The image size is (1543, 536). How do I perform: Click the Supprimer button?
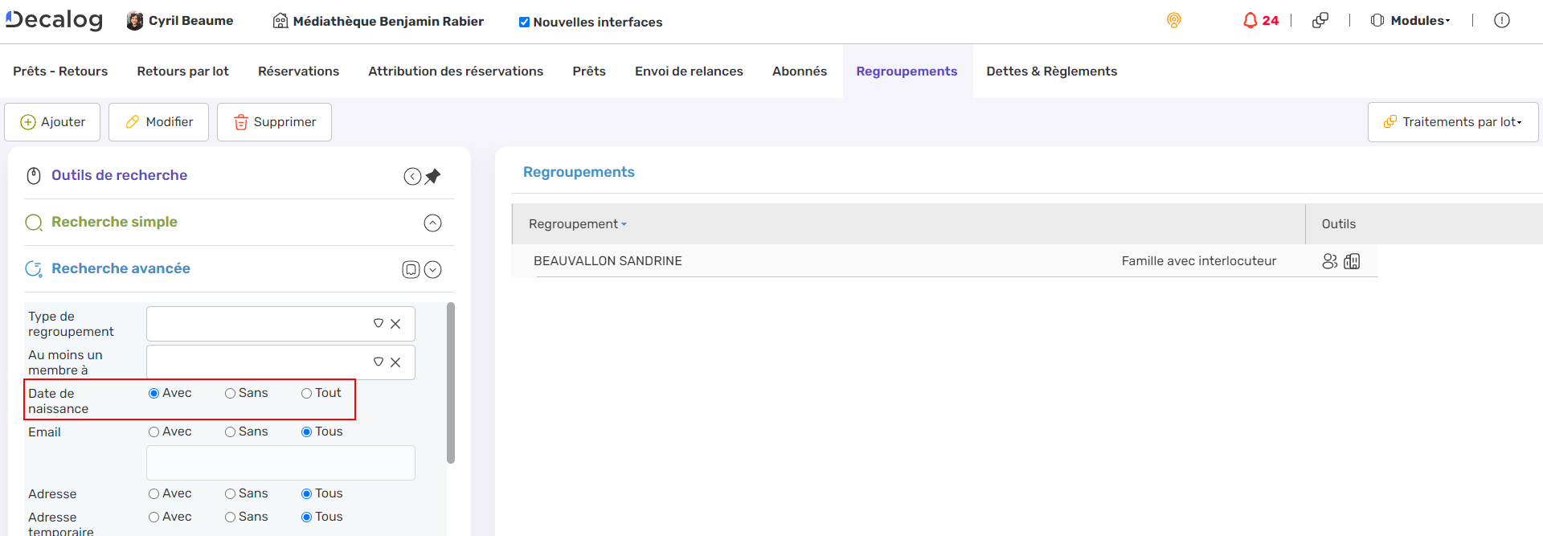(274, 122)
